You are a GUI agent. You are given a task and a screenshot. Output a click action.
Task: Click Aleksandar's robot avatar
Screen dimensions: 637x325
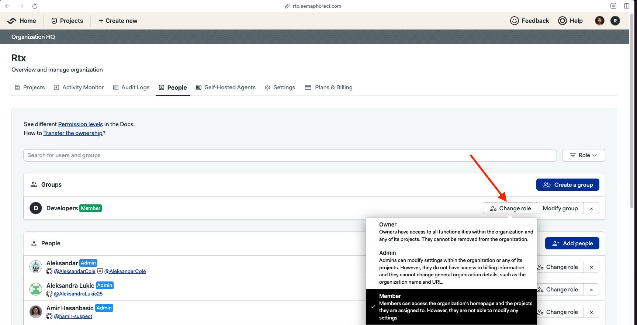click(36, 267)
